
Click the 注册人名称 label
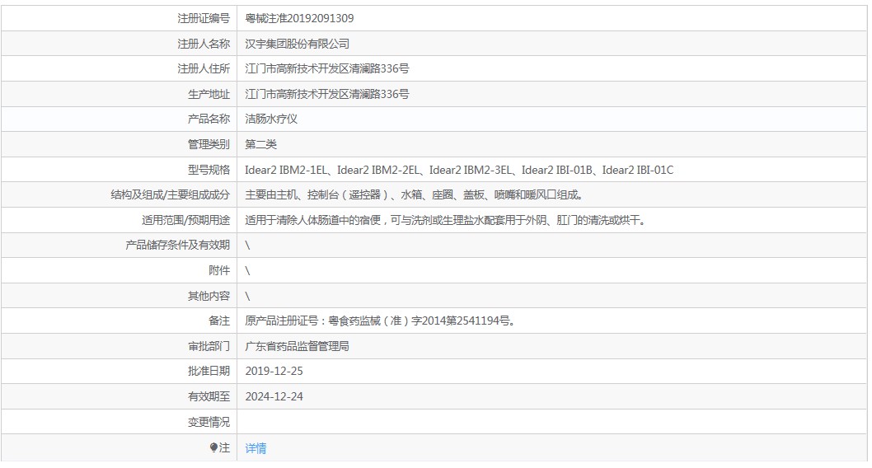[204, 44]
